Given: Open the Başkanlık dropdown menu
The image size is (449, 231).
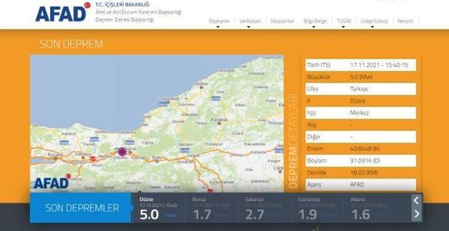Looking at the screenshot, I should pyautogui.click(x=219, y=22).
